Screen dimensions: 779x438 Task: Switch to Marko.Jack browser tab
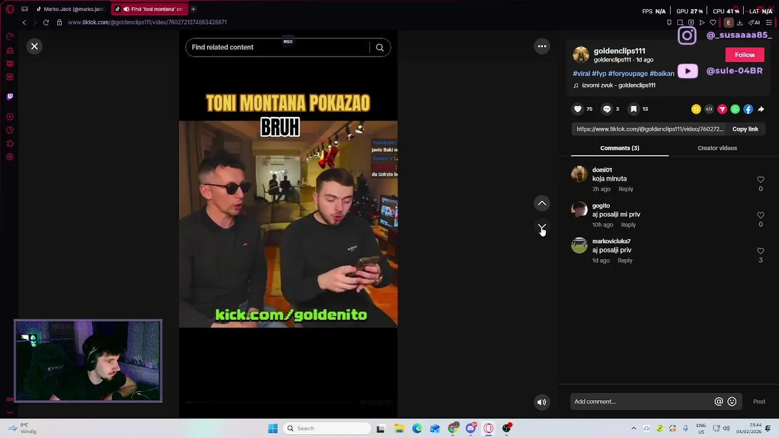pos(70,9)
